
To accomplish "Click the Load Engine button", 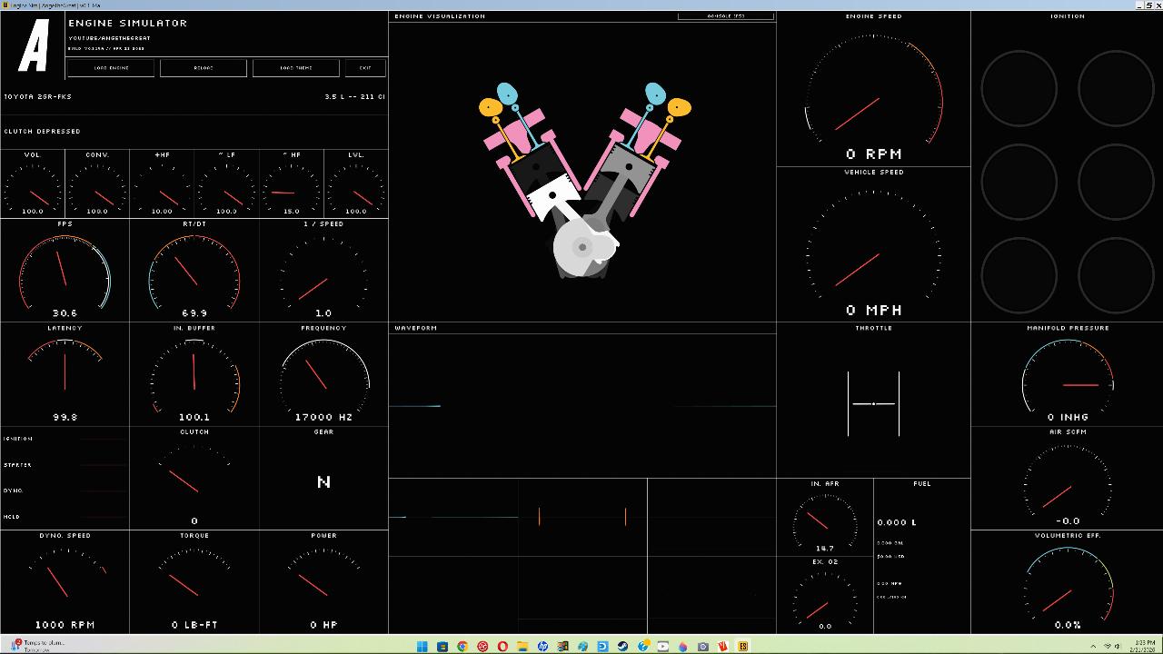I will tap(111, 68).
